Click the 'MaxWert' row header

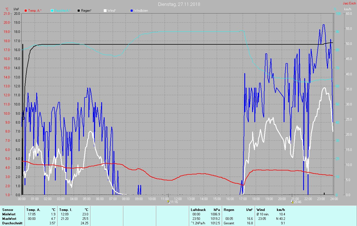pyautogui.click(x=9, y=219)
